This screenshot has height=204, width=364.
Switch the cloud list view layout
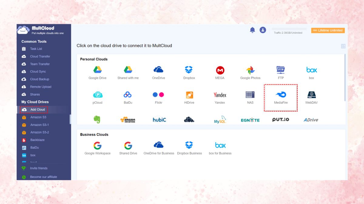pos(343,46)
